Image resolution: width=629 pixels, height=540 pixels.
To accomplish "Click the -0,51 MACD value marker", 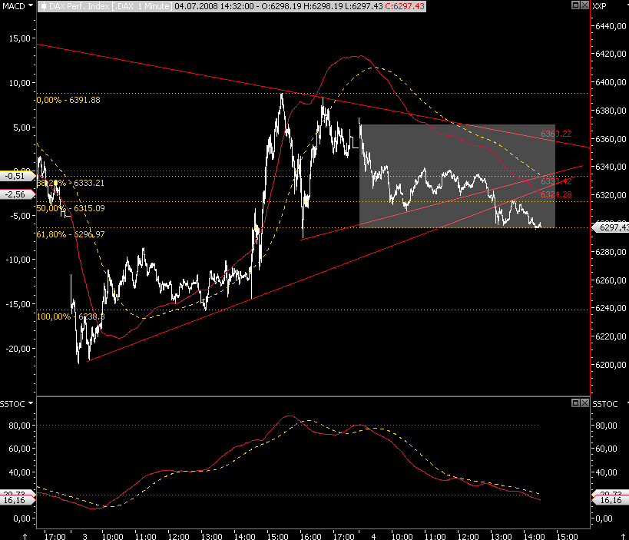I will pos(17,176).
